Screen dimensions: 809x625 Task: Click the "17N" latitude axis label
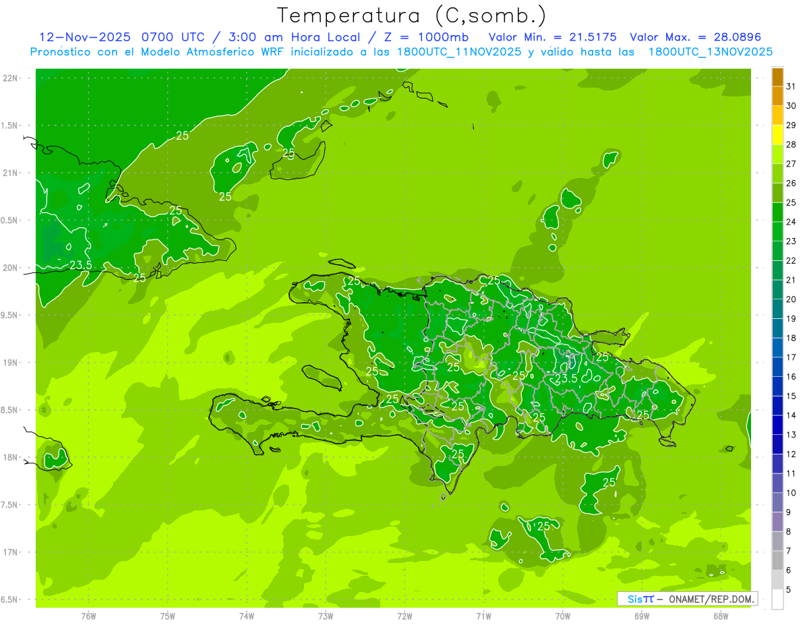point(9,552)
